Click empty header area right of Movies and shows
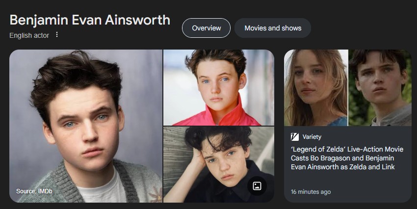Screen dimensions: 417x209 362,28
